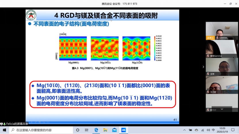Open the Windows Start menu
The width and height of the screenshot is (239, 134).
pos(4,130)
